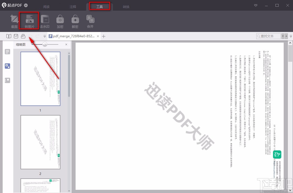Select the 截图 screenshot tool

pyautogui.click(x=14, y=22)
